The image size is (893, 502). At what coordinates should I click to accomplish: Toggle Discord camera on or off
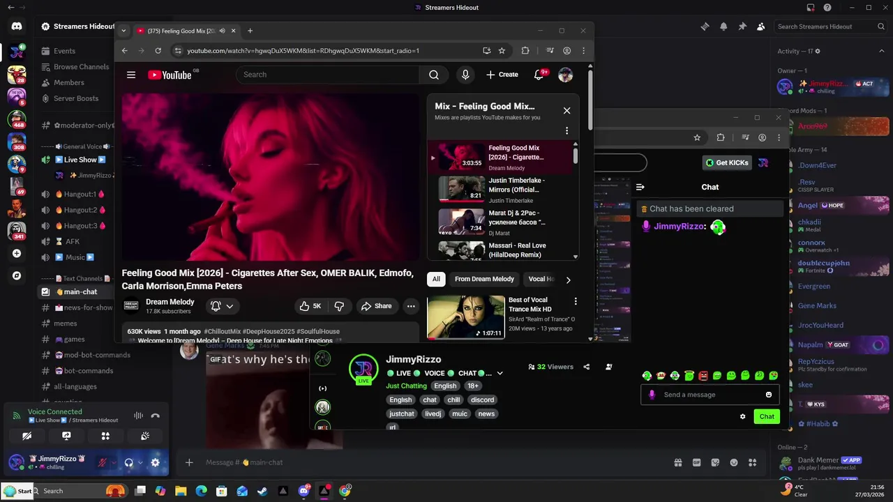coord(27,436)
